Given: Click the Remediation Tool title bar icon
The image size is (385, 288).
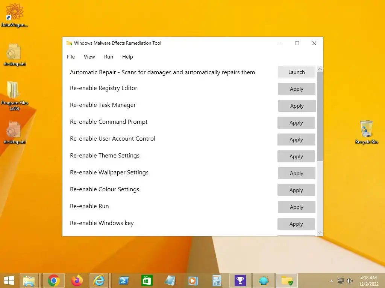Looking at the screenshot, I should click(69, 43).
